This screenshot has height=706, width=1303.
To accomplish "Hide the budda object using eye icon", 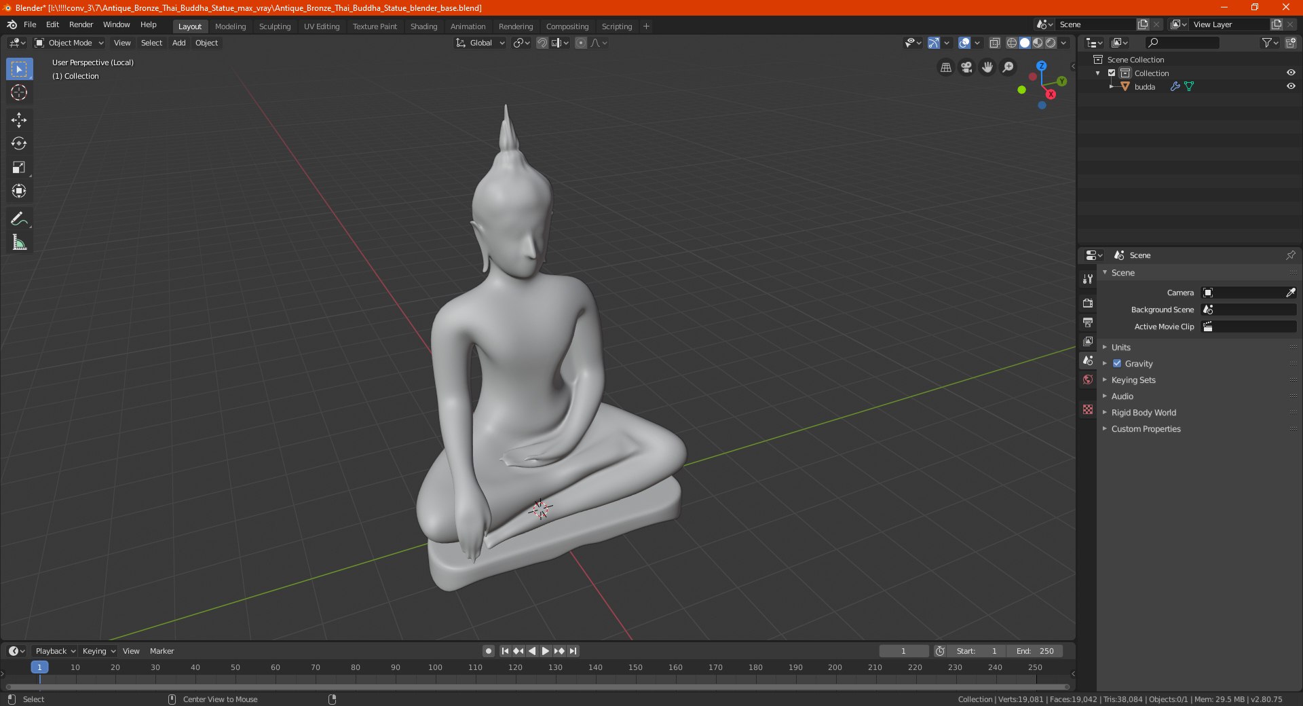I will (x=1291, y=86).
